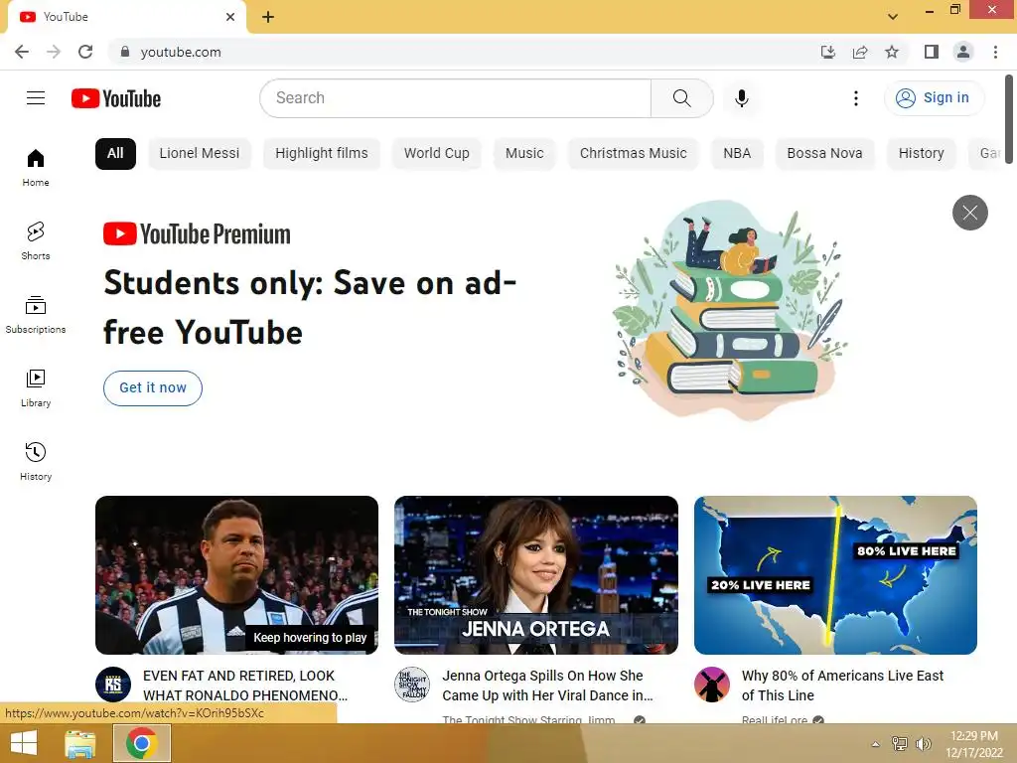Click the Tonight Show channel avatar
This screenshot has width=1017, height=763.
(412, 685)
